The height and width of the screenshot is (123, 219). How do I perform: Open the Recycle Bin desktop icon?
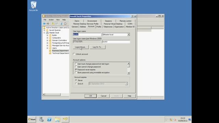pos(34,6)
